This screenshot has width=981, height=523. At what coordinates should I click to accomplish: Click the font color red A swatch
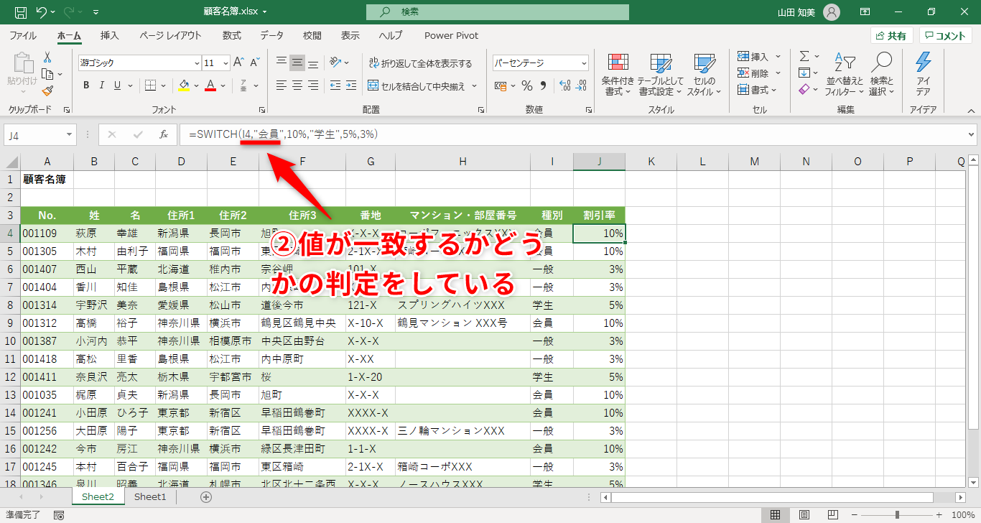(210, 85)
